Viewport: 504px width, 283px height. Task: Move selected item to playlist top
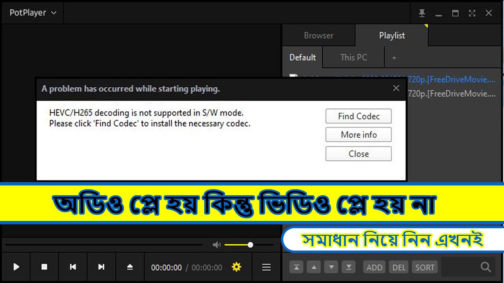click(x=296, y=268)
